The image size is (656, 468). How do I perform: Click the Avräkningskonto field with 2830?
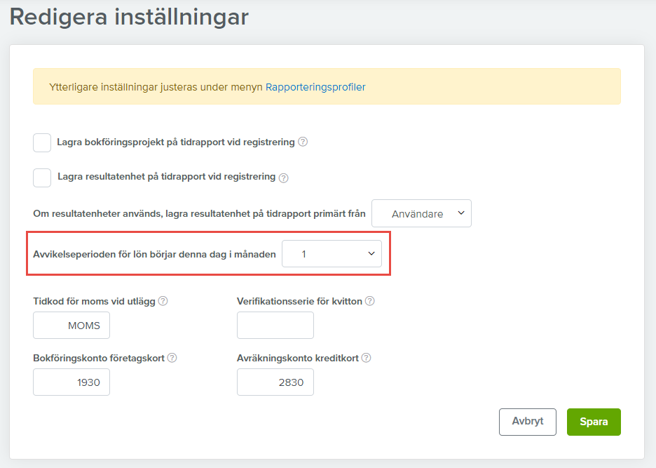pos(275,382)
